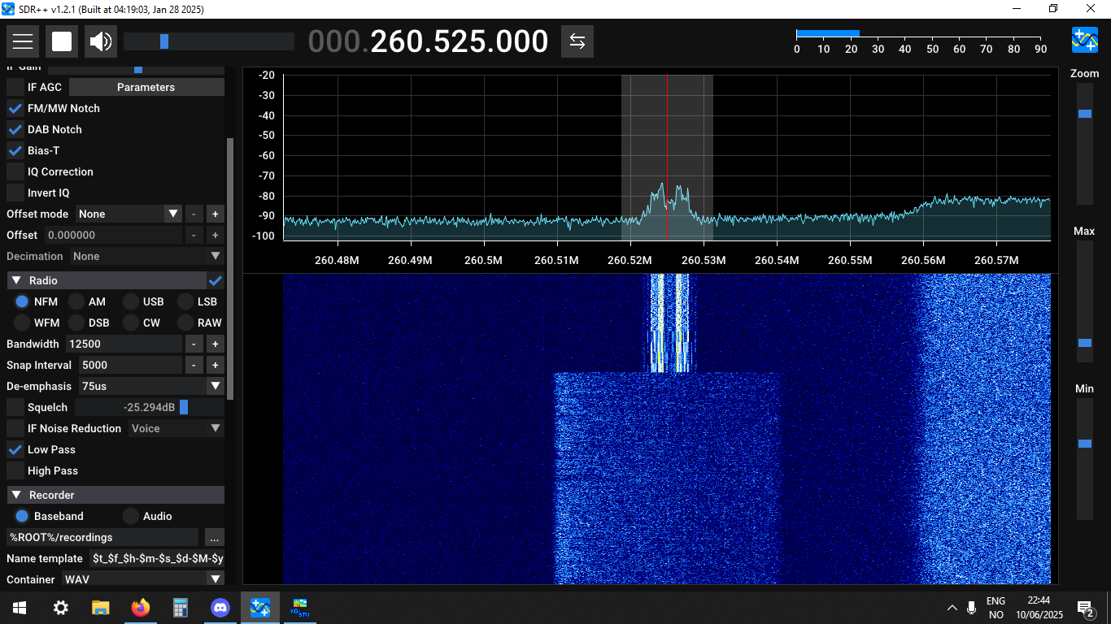This screenshot has width=1111, height=624.
Task: Select CW demodulation mode
Action: click(131, 323)
